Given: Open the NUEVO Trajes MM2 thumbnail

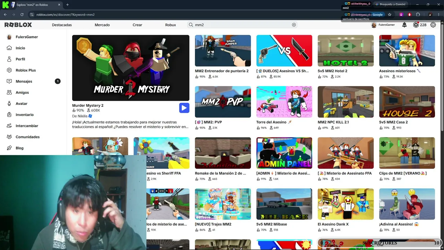Looking at the screenshot, I should coord(223,204).
